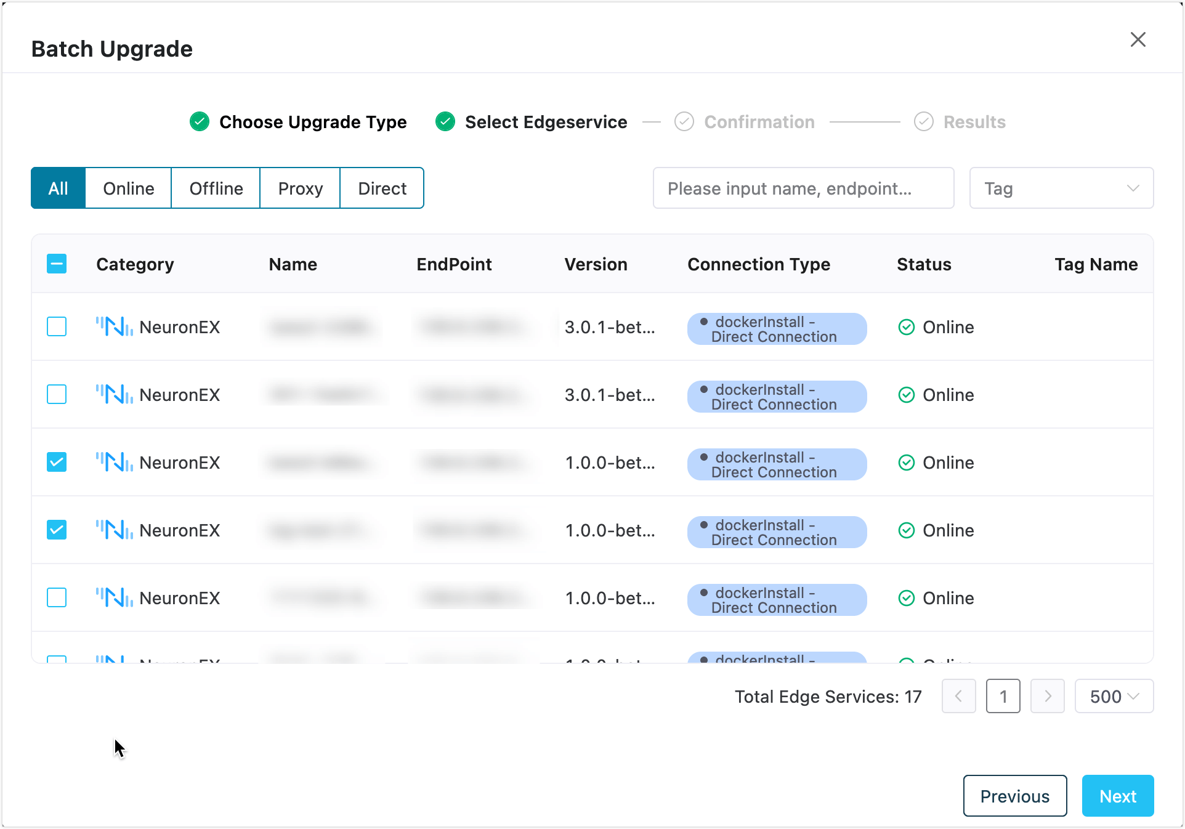Click the Results step circle icon

pos(923,122)
